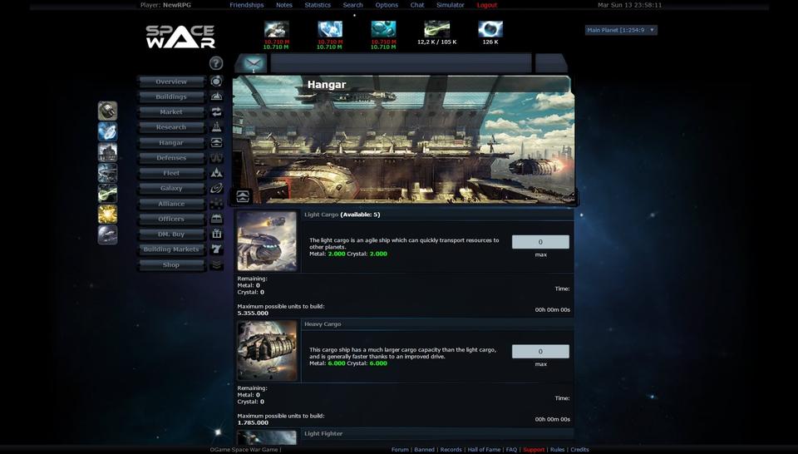Click the spiral icon beside Galaxy
The width and height of the screenshot is (798, 454).
216,188
